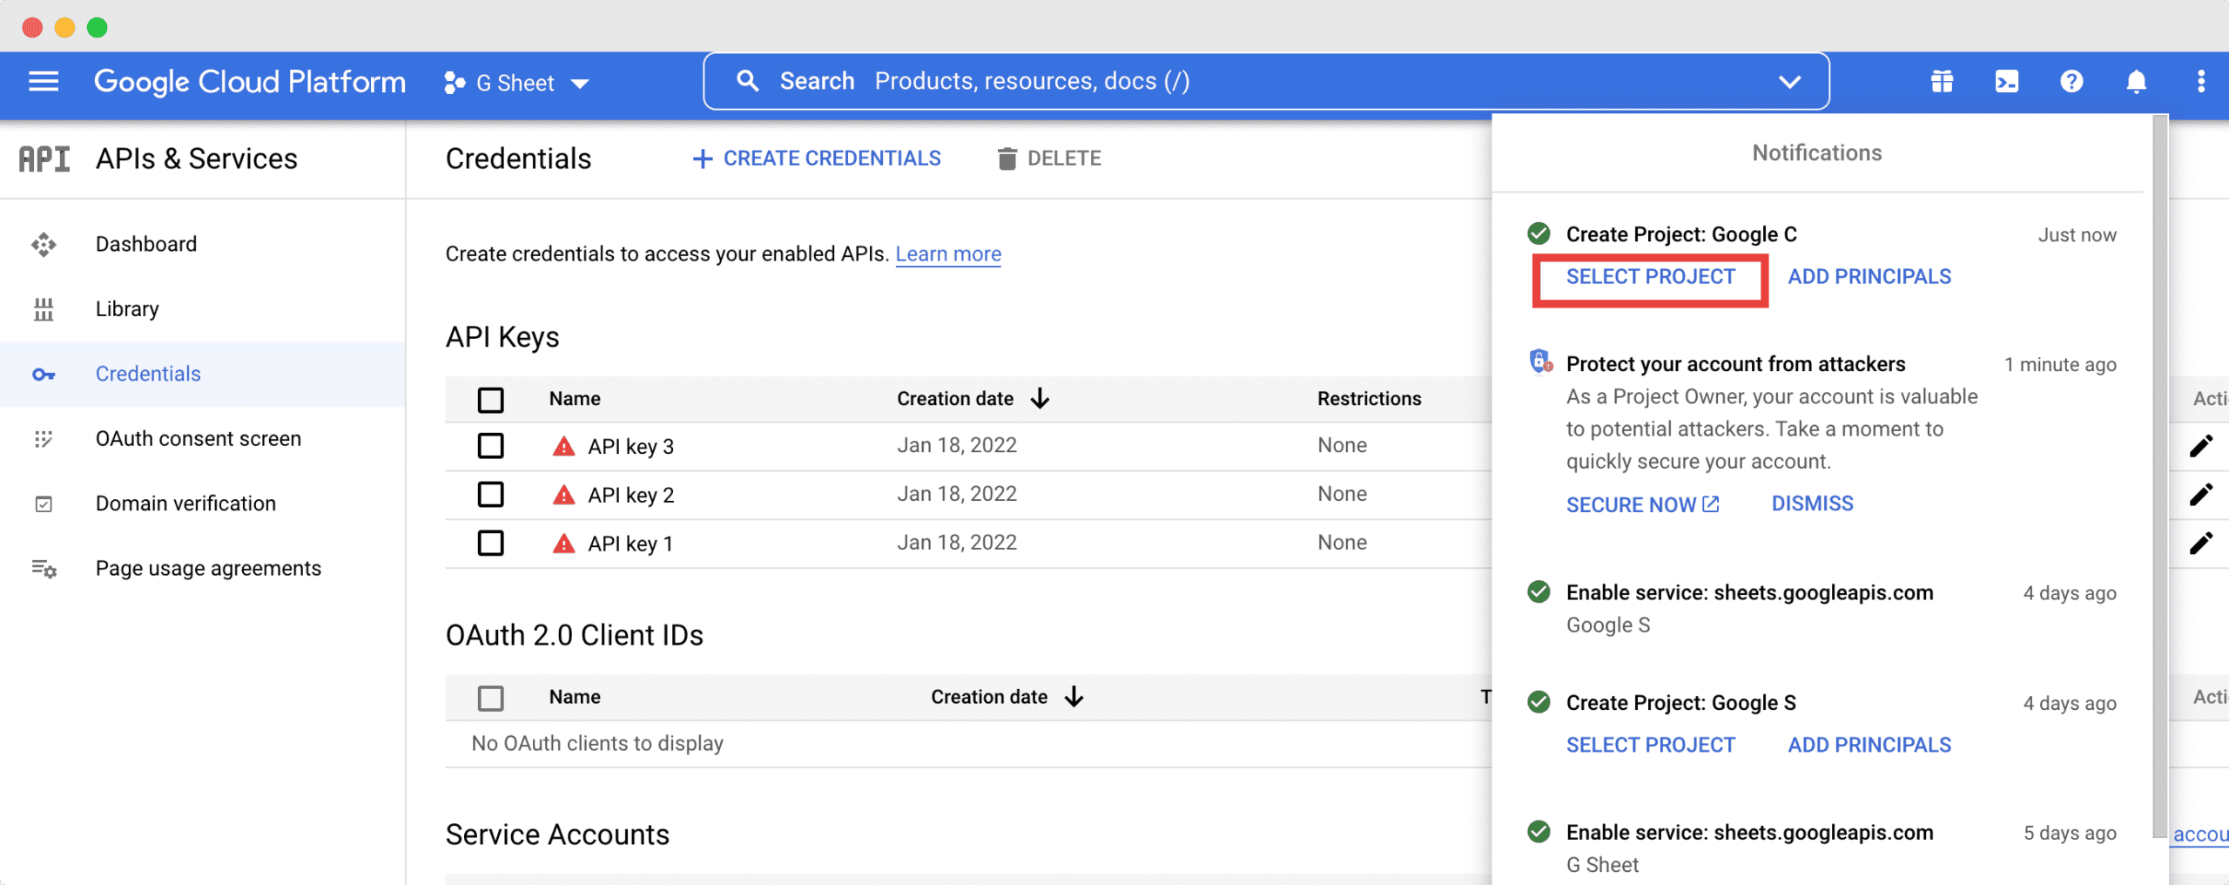Screen dimensions: 2229x885
Task: Click warning triangle next to API key 2
Action: click(x=564, y=496)
